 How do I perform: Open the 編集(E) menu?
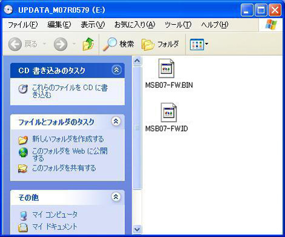tap(59, 25)
